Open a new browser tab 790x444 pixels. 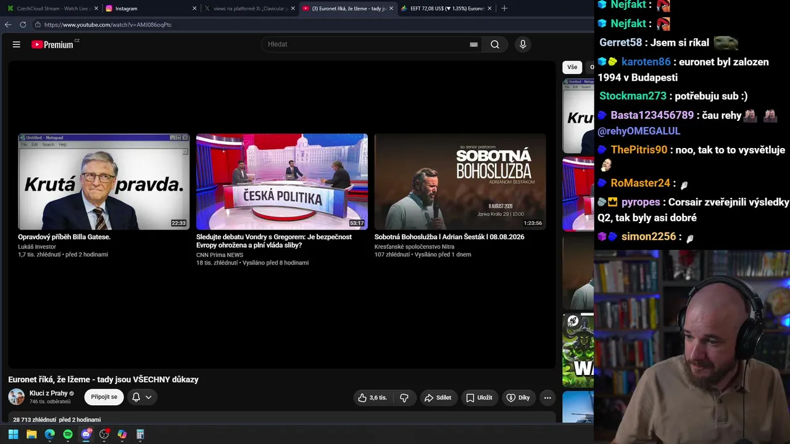[x=504, y=9]
